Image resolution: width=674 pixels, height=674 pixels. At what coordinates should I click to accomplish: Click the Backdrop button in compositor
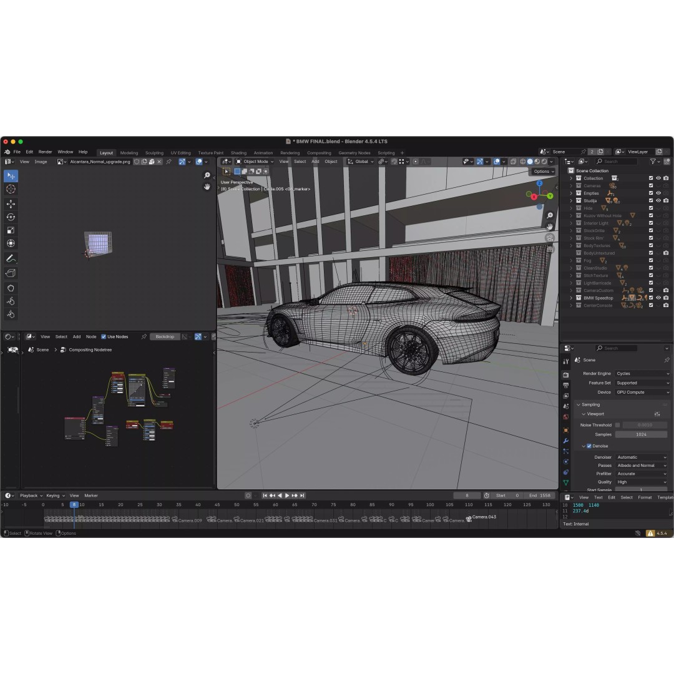[165, 336]
